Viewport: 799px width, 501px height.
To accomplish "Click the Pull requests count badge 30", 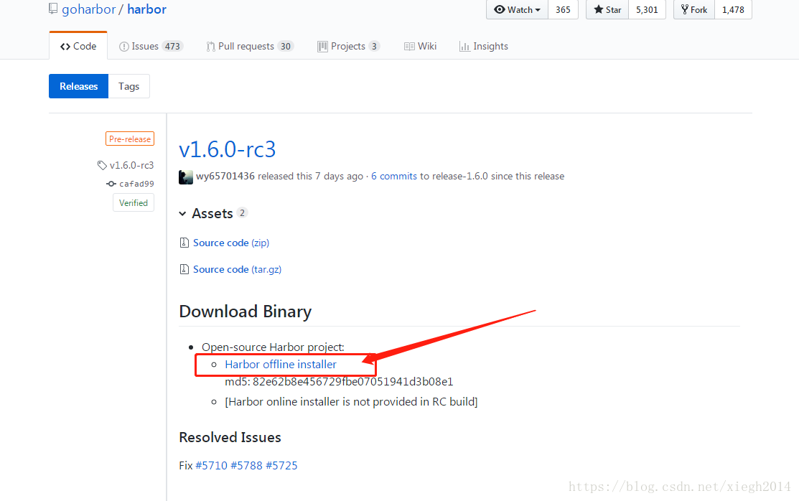I will pyautogui.click(x=286, y=47).
